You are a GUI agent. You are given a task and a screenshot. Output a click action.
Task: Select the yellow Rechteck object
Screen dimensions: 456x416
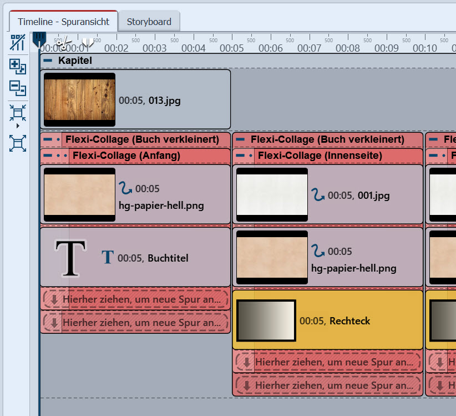pyautogui.click(x=327, y=320)
